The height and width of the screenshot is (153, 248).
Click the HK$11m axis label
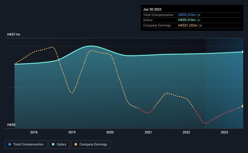pyautogui.click(x=14, y=34)
